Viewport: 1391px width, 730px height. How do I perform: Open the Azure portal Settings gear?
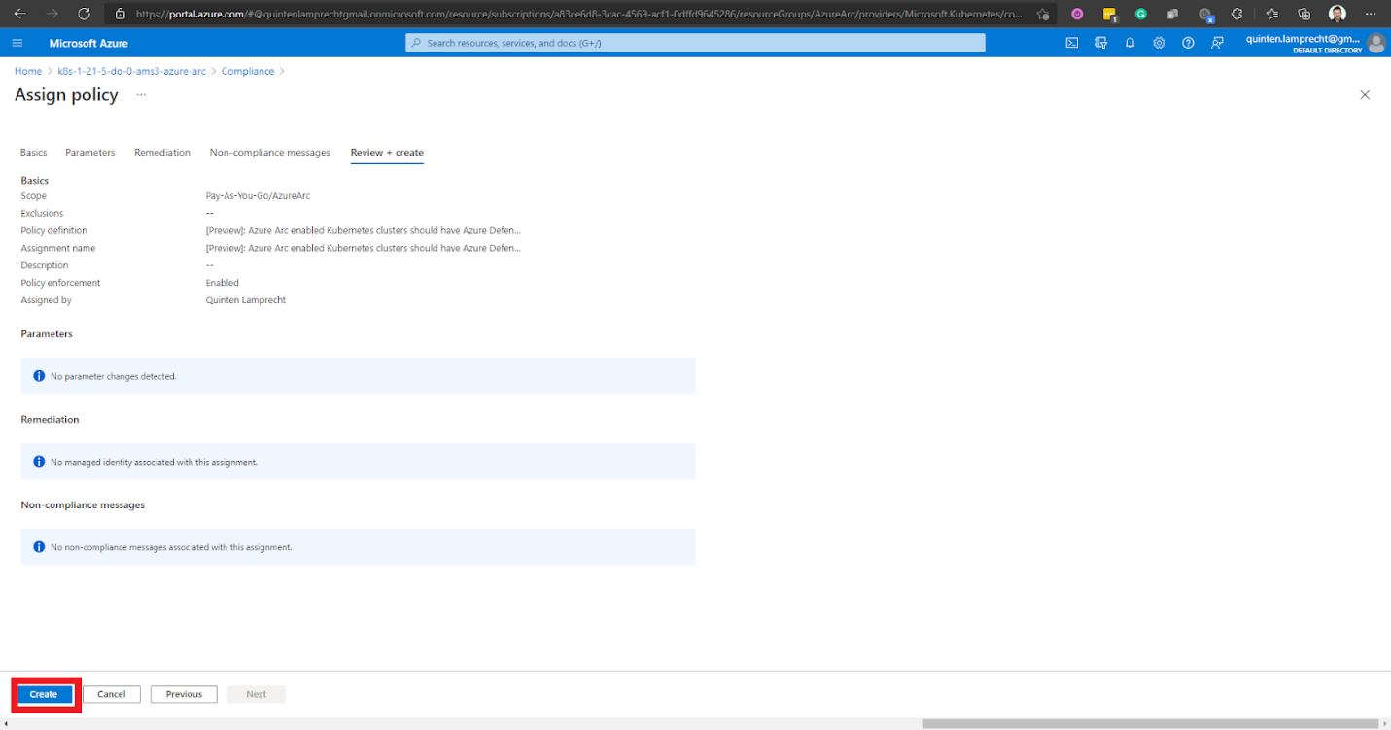tap(1159, 43)
